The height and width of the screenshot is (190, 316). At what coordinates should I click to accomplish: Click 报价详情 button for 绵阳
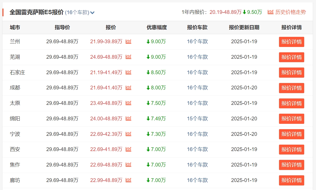click(x=291, y=119)
